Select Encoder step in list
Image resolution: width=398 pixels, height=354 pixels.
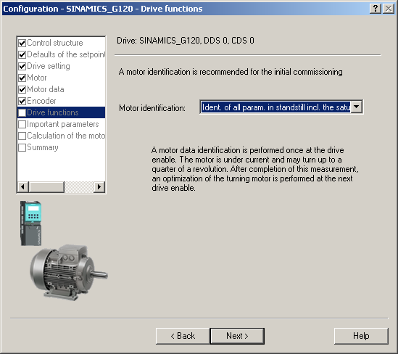point(41,101)
